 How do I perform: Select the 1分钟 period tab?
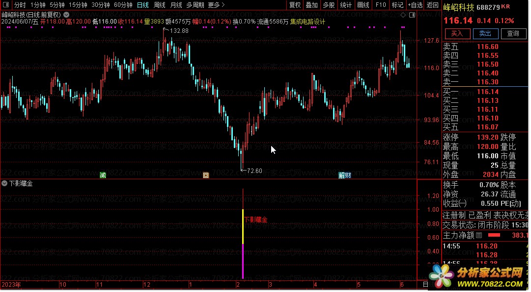pos(38,5)
